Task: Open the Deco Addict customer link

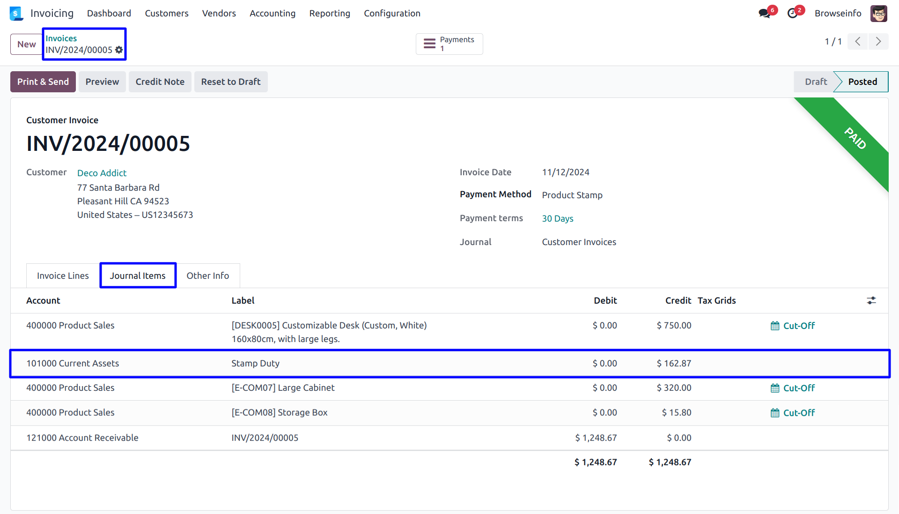Action: click(102, 173)
